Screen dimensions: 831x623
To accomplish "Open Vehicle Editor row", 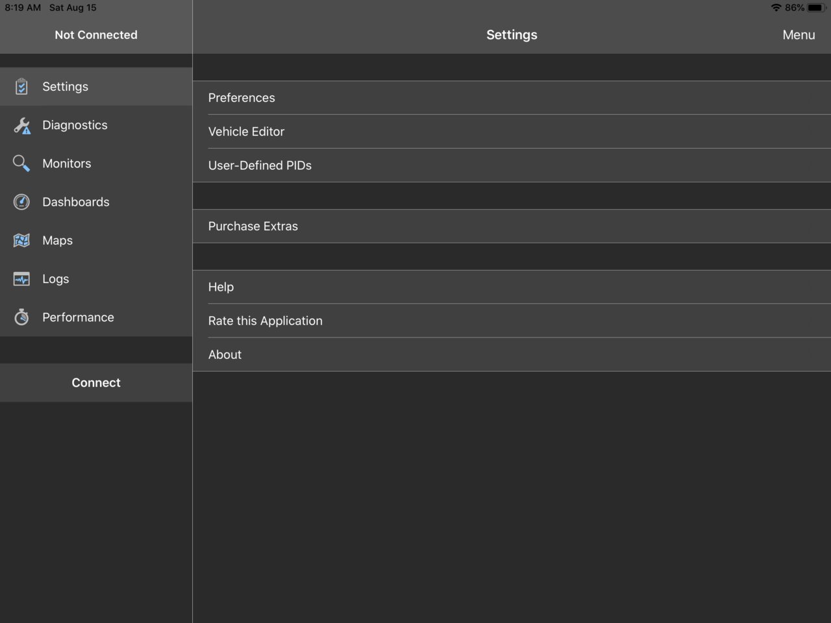I will click(x=512, y=132).
